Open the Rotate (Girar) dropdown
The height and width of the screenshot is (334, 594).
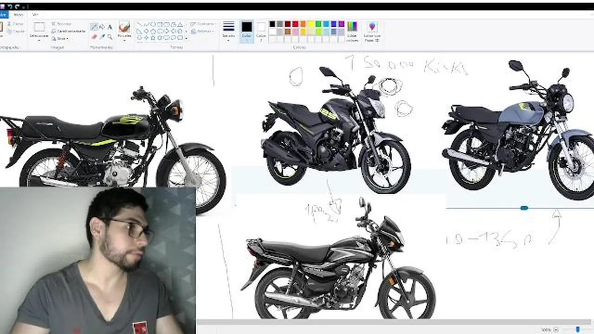pos(60,39)
